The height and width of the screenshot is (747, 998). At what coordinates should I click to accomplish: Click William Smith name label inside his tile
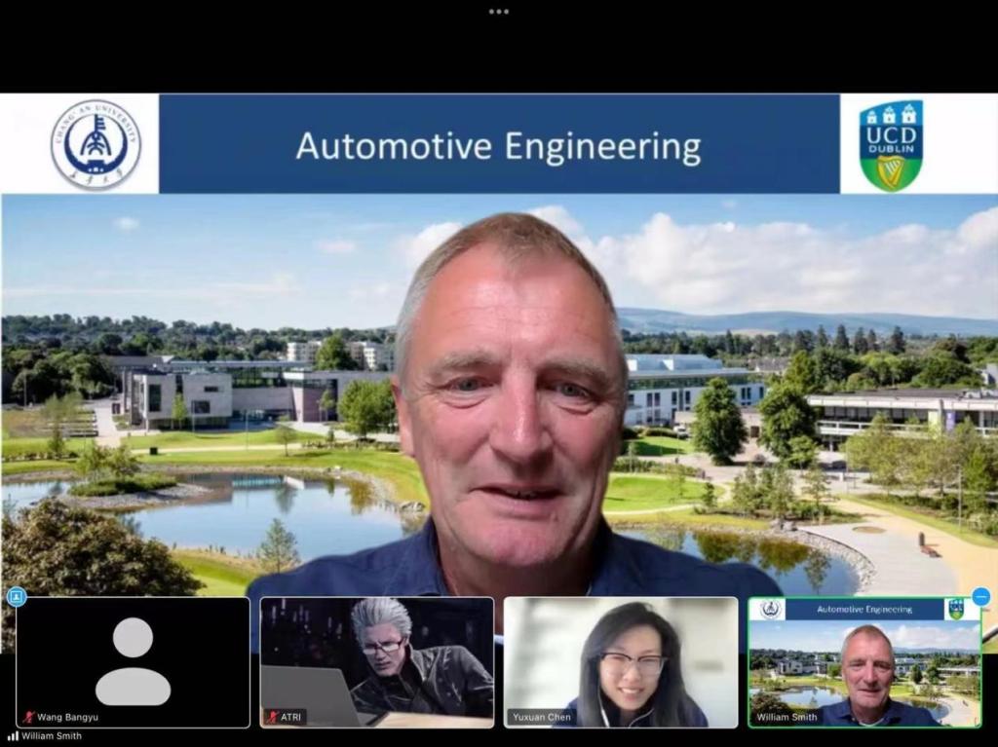pyautogui.click(x=786, y=717)
